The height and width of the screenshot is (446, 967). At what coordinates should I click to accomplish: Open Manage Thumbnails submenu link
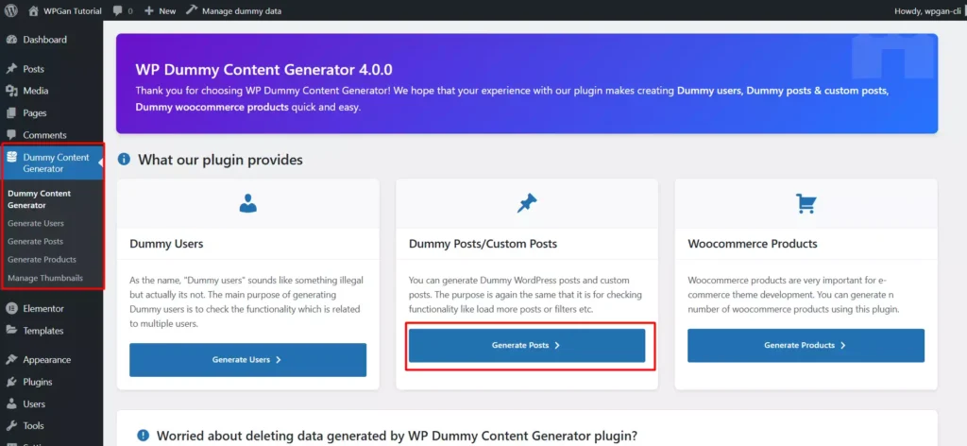pos(45,278)
